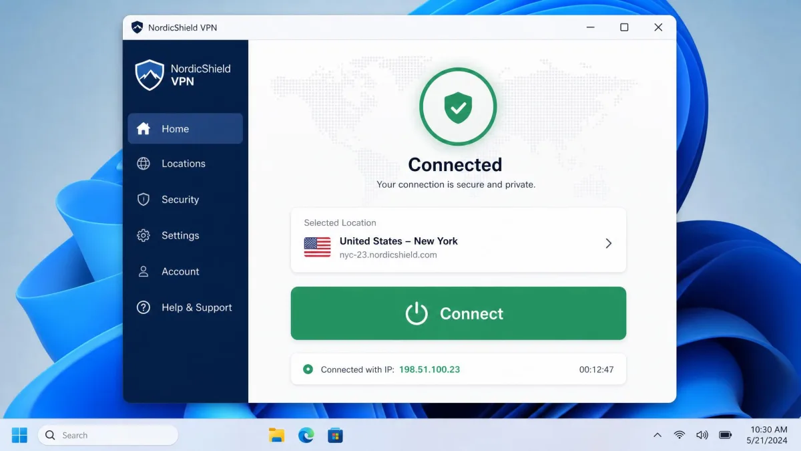Click the taskbar Search box
The image size is (801, 451).
coord(108,436)
